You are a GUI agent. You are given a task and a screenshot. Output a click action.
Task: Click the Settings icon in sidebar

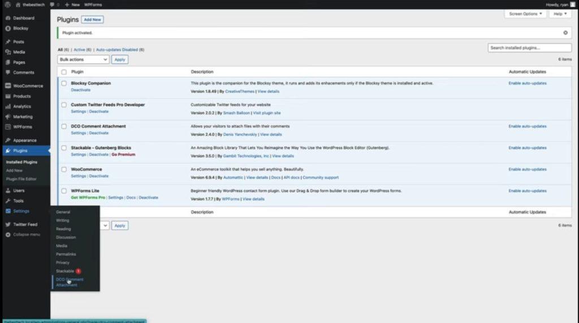click(x=8, y=211)
